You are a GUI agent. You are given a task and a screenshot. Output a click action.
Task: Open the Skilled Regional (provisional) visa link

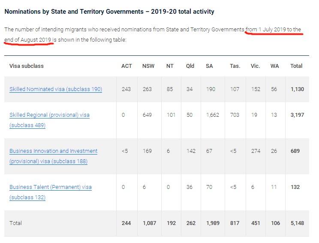pos(49,115)
